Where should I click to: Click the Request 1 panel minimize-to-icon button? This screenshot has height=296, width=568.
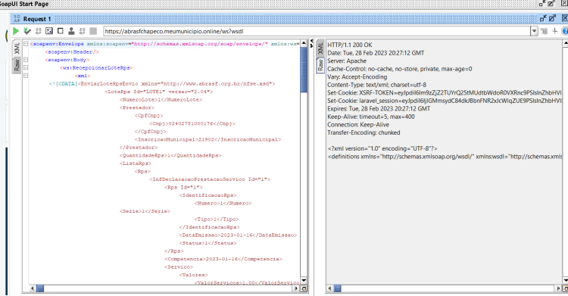(x=543, y=18)
